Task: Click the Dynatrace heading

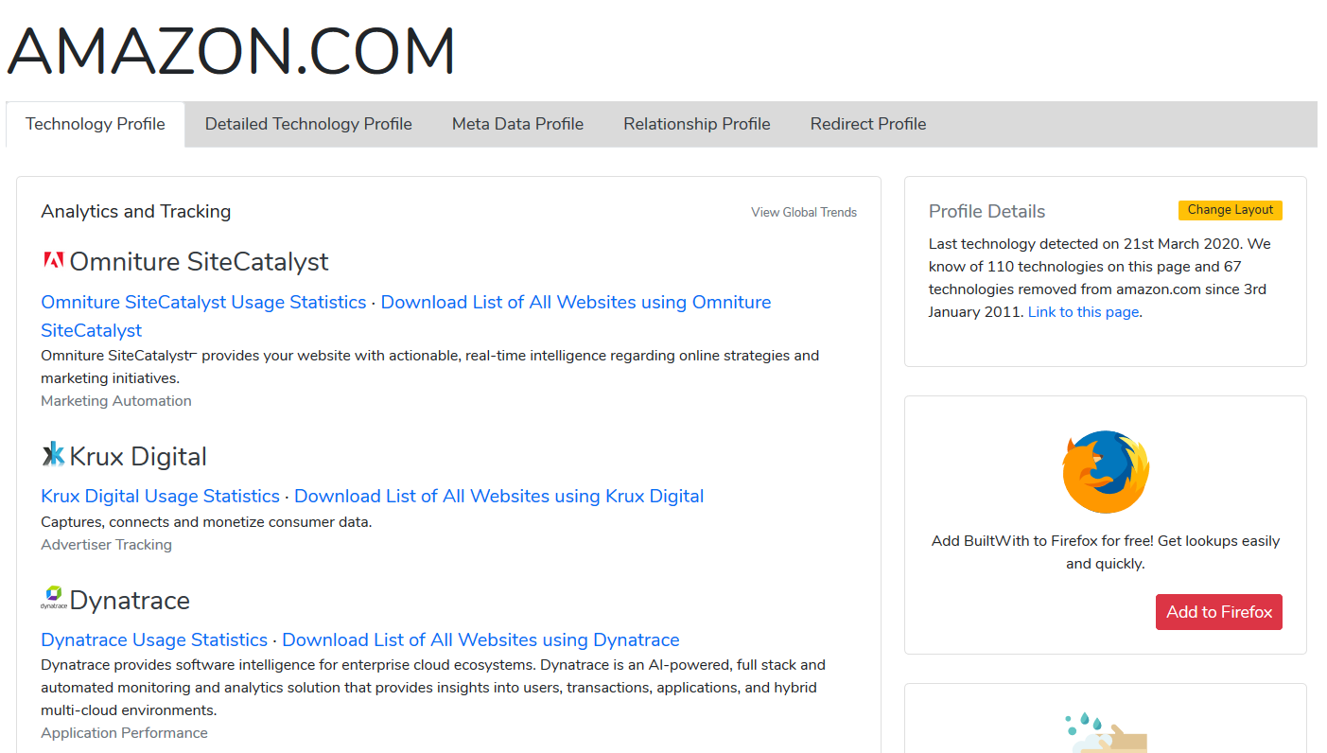Action: (130, 600)
